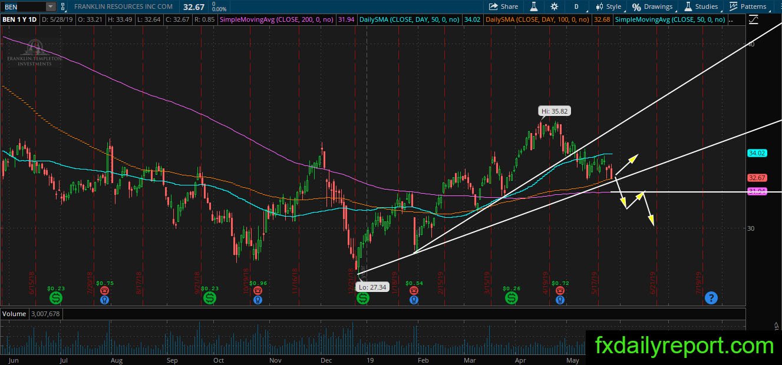Click the Aug label on date axis
Viewport: 782px width, 365px height.
[117, 359]
